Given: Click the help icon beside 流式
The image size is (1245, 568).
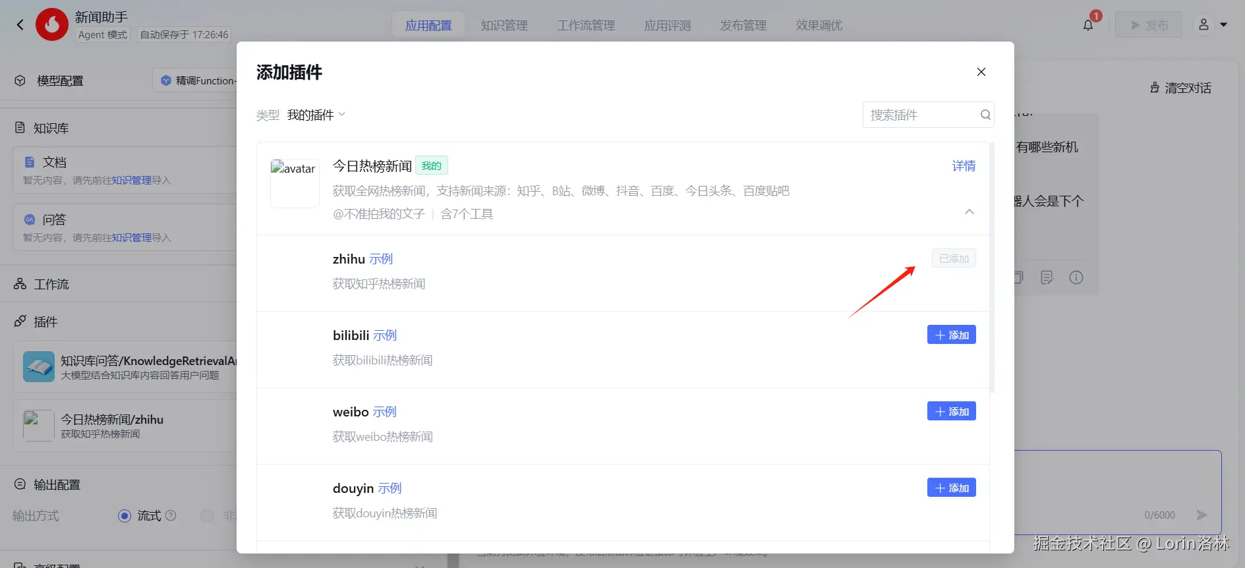Looking at the screenshot, I should point(171,515).
